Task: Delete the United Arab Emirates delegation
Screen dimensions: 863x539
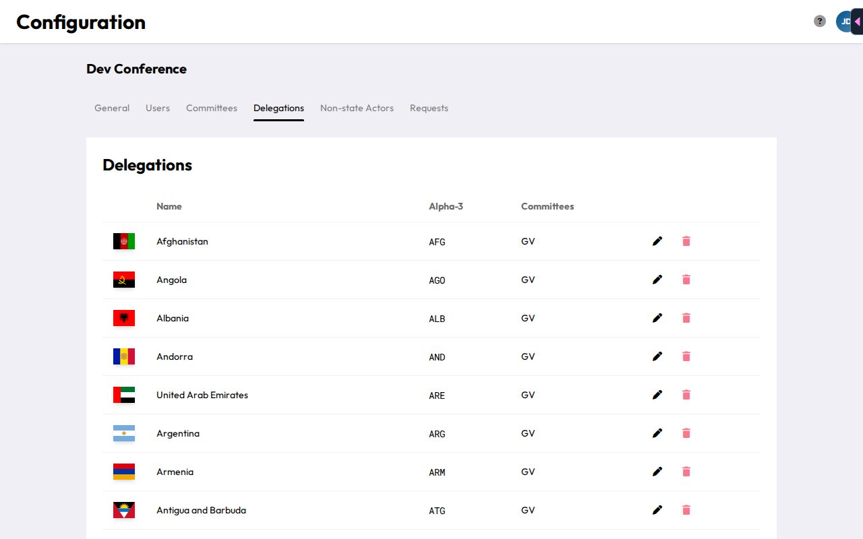Action: tap(686, 395)
